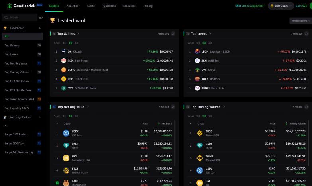Click the BUSD Binance USD icon
The width and height of the screenshot is (312, 186).
point(200,133)
